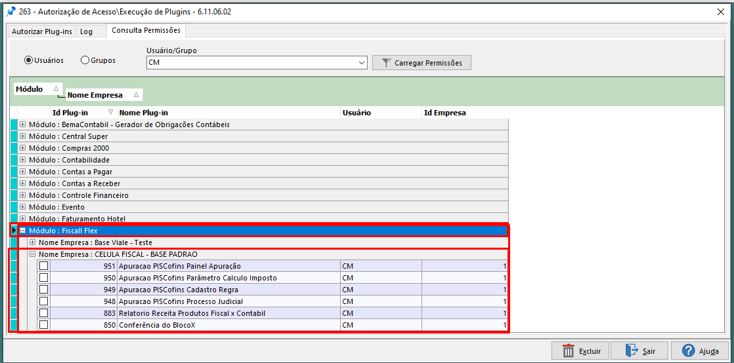
Task: Select the Apuracao PISCofins Processo Judicial cell
Action: tap(229, 301)
